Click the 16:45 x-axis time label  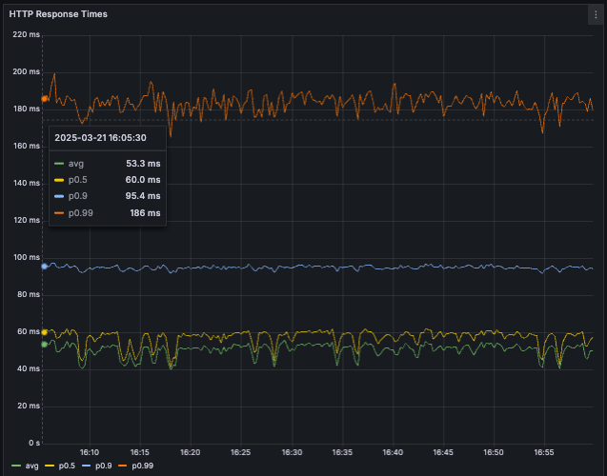[443, 452]
